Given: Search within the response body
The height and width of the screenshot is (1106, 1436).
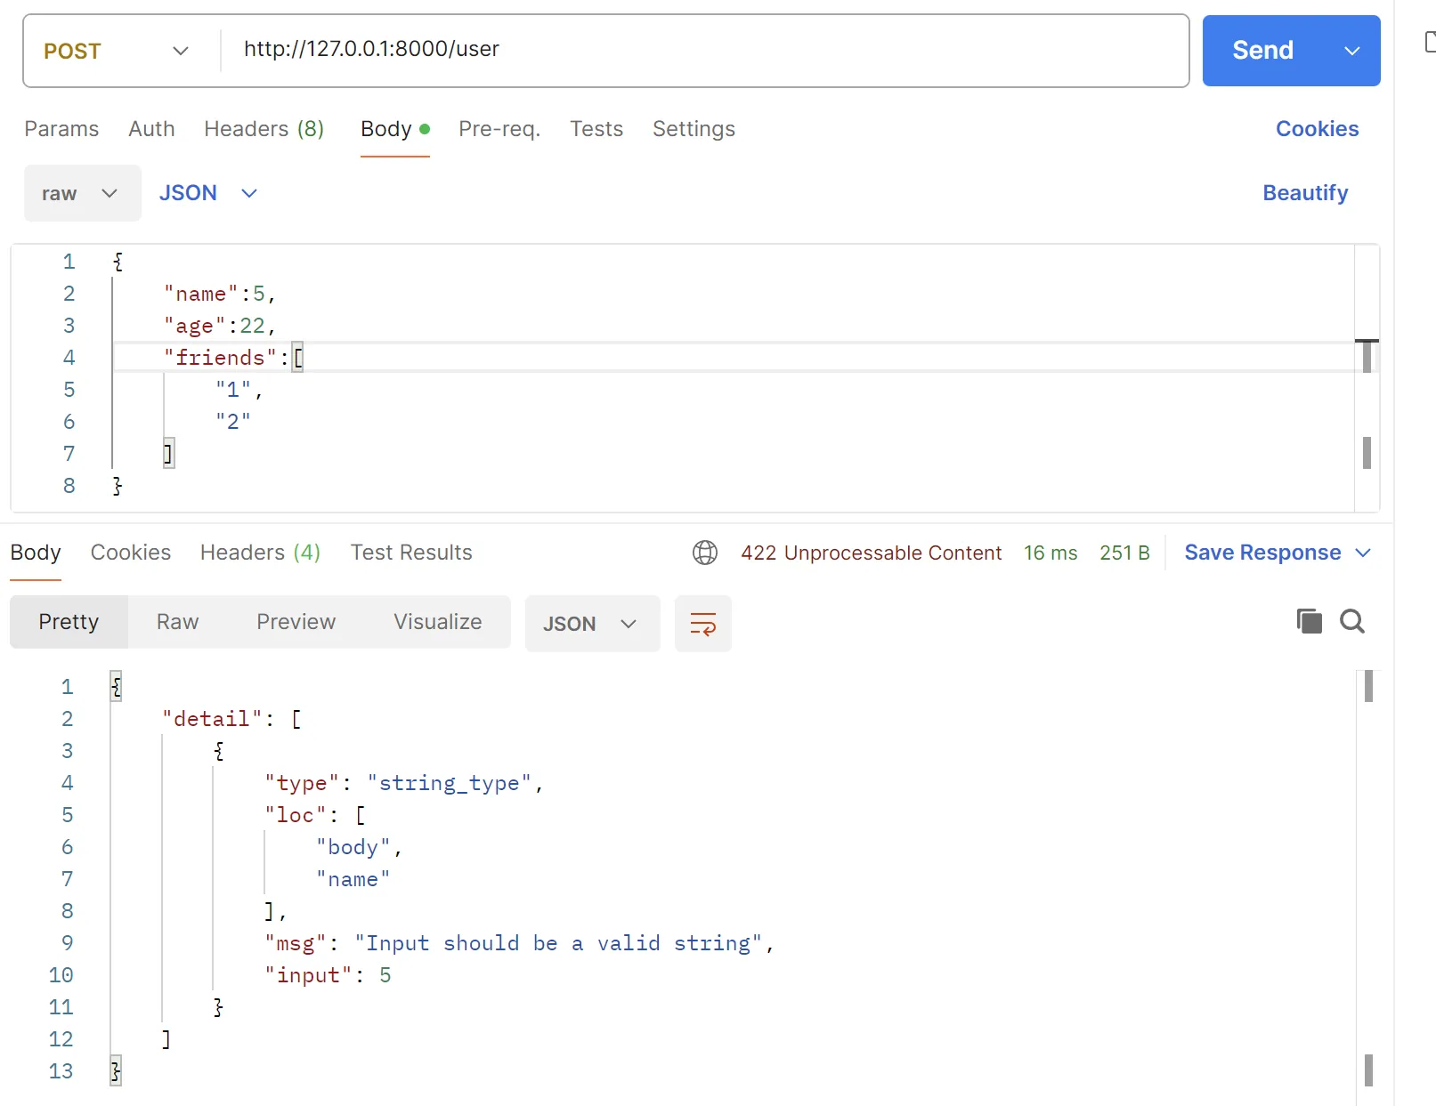Looking at the screenshot, I should pyautogui.click(x=1352, y=621).
